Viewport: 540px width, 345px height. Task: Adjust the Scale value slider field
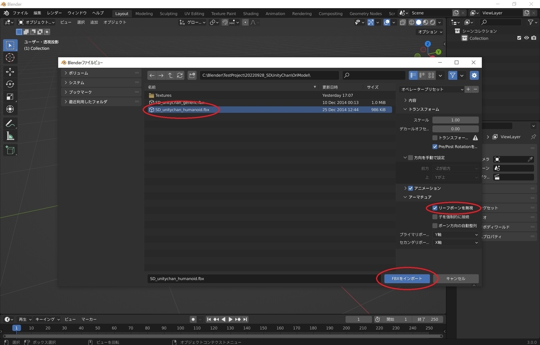(455, 120)
